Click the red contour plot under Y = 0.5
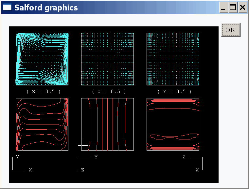 point(173,124)
